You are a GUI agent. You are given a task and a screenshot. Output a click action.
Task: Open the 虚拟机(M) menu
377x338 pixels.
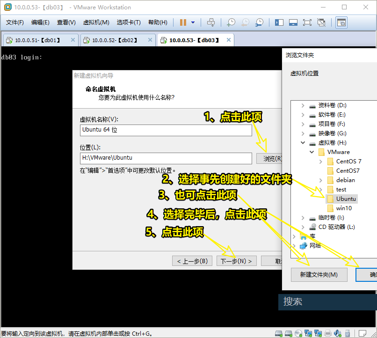[96, 22]
